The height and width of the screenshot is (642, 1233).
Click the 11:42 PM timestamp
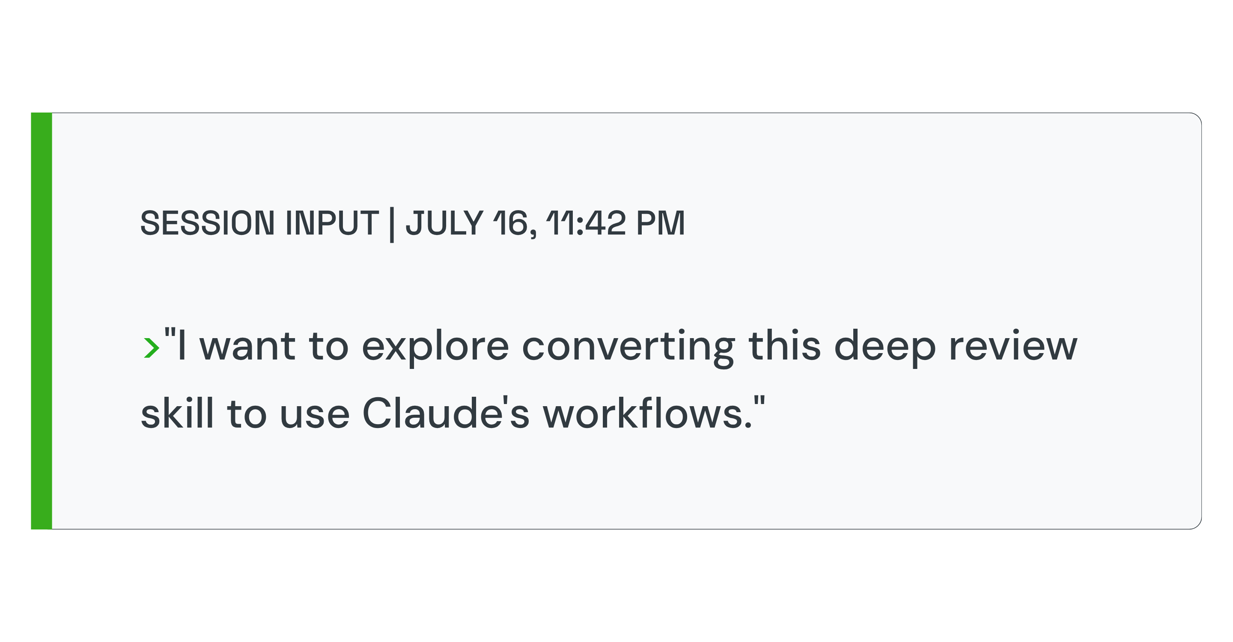(616, 223)
